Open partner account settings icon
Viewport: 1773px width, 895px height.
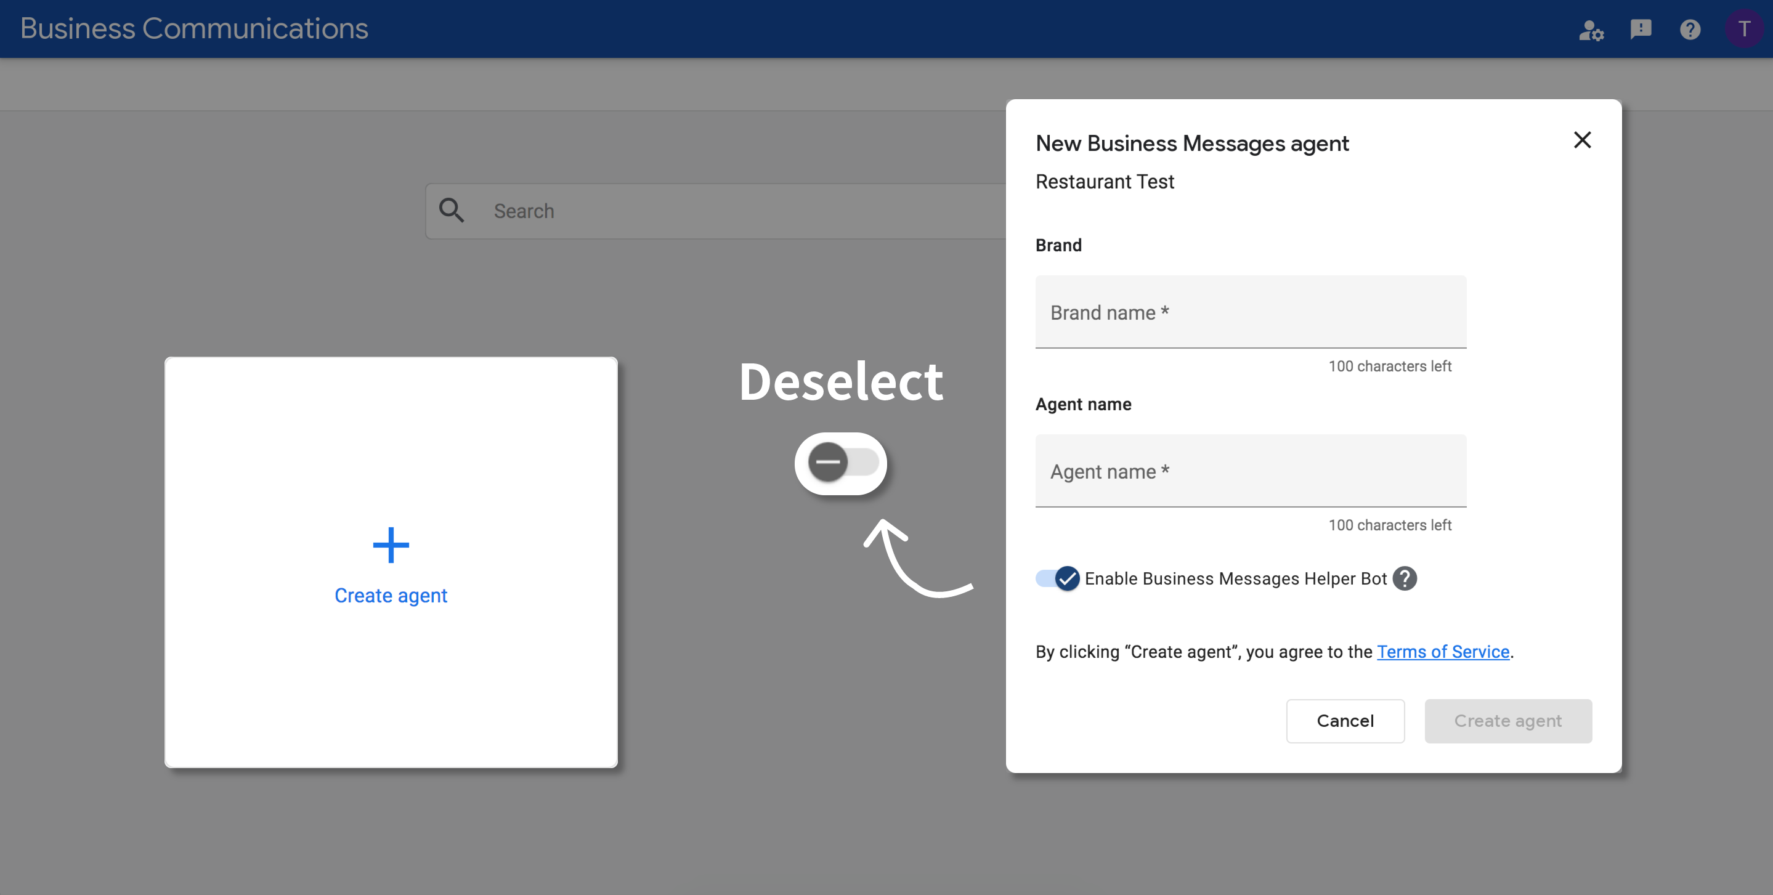[1591, 30]
